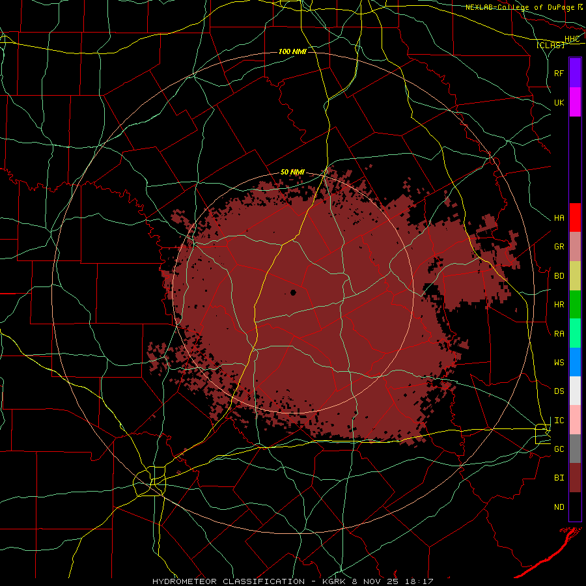Click the HA legend label

[559, 218]
